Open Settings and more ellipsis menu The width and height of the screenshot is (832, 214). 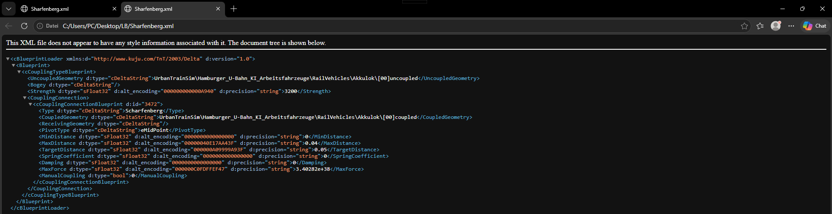791,26
